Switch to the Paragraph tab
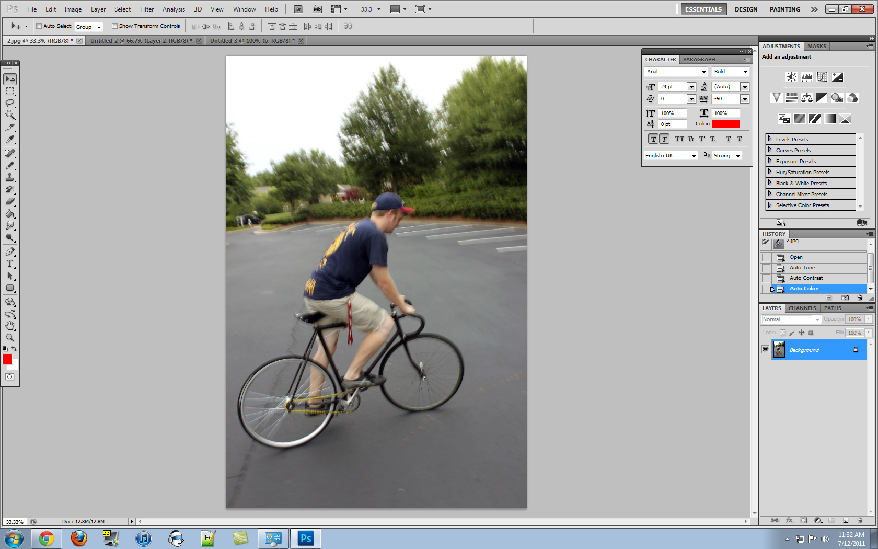878x549 pixels. pos(699,59)
